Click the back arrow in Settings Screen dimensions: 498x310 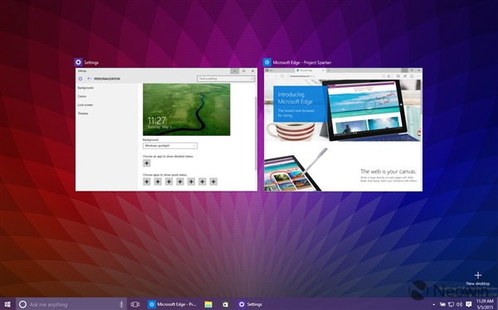click(x=90, y=79)
